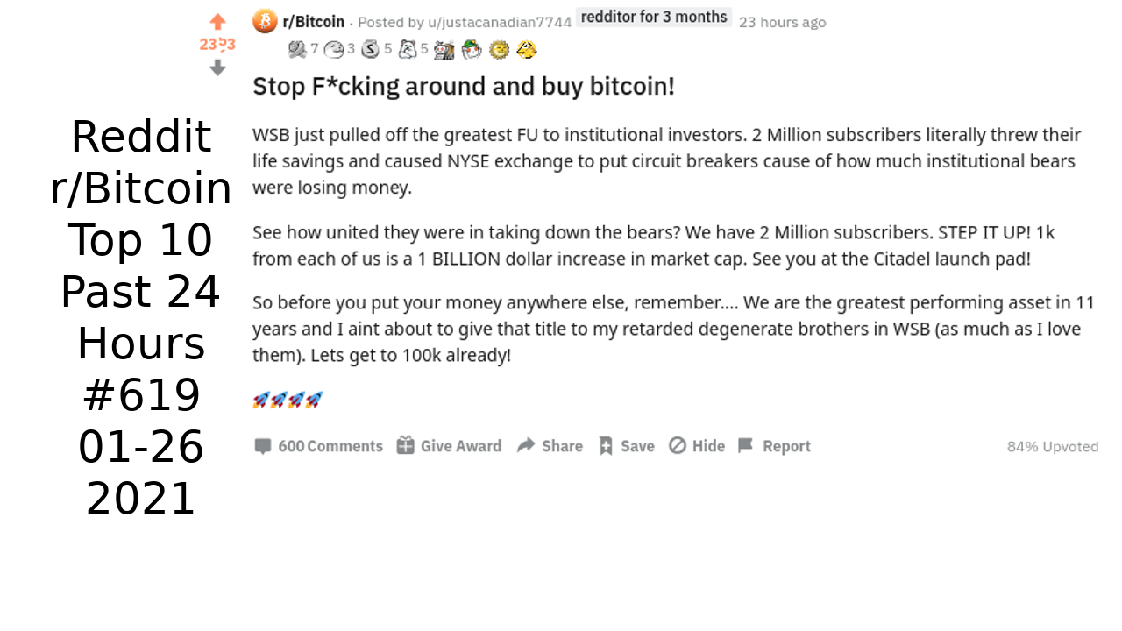The image size is (1122, 631).
Task: Click the silver coin award icon
Action: (371, 50)
